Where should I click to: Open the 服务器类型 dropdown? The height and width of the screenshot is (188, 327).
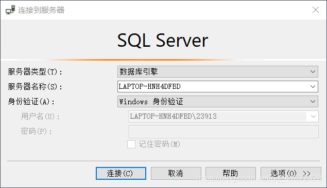pyautogui.click(x=313, y=72)
